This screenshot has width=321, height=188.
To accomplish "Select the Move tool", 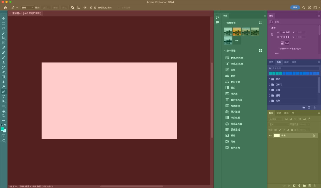I will [4, 19].
